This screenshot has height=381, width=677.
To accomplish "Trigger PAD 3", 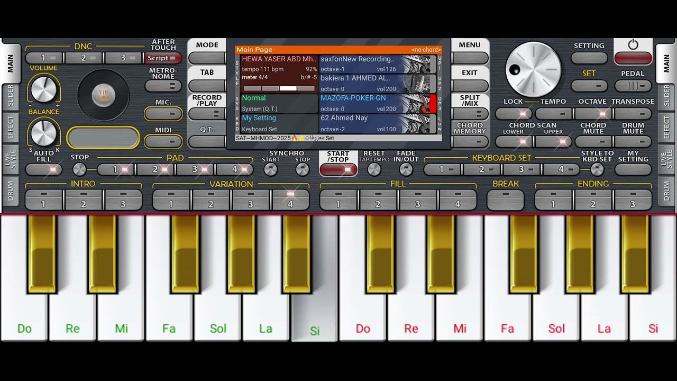I will (195, 169).
